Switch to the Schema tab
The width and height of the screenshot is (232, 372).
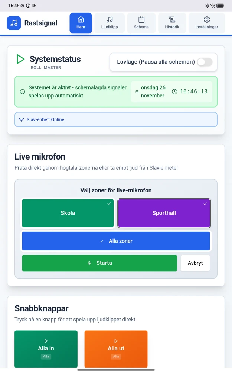coord(141,23)
